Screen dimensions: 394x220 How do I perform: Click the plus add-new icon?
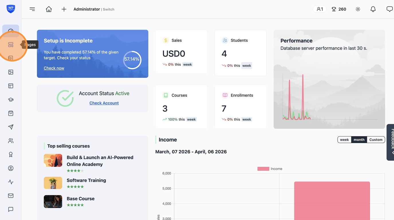[64, 9]
